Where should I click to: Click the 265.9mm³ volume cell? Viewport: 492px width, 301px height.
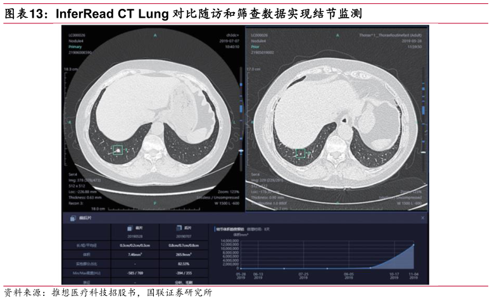184,254
